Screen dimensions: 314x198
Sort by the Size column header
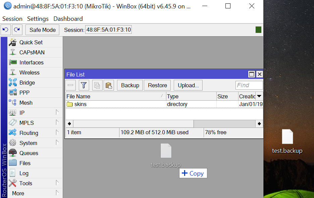tap(227, 96)
